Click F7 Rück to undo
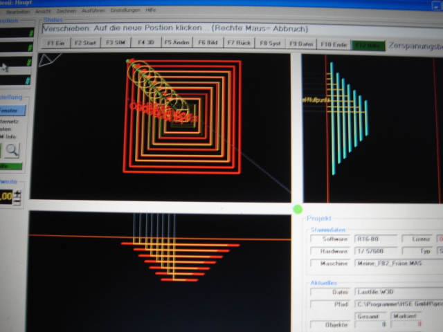The height and width of the screenshot is (332, 443). click(239, 43)
